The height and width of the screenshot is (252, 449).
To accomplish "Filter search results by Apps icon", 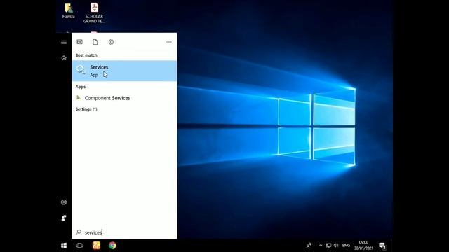I will coord(79,42).
